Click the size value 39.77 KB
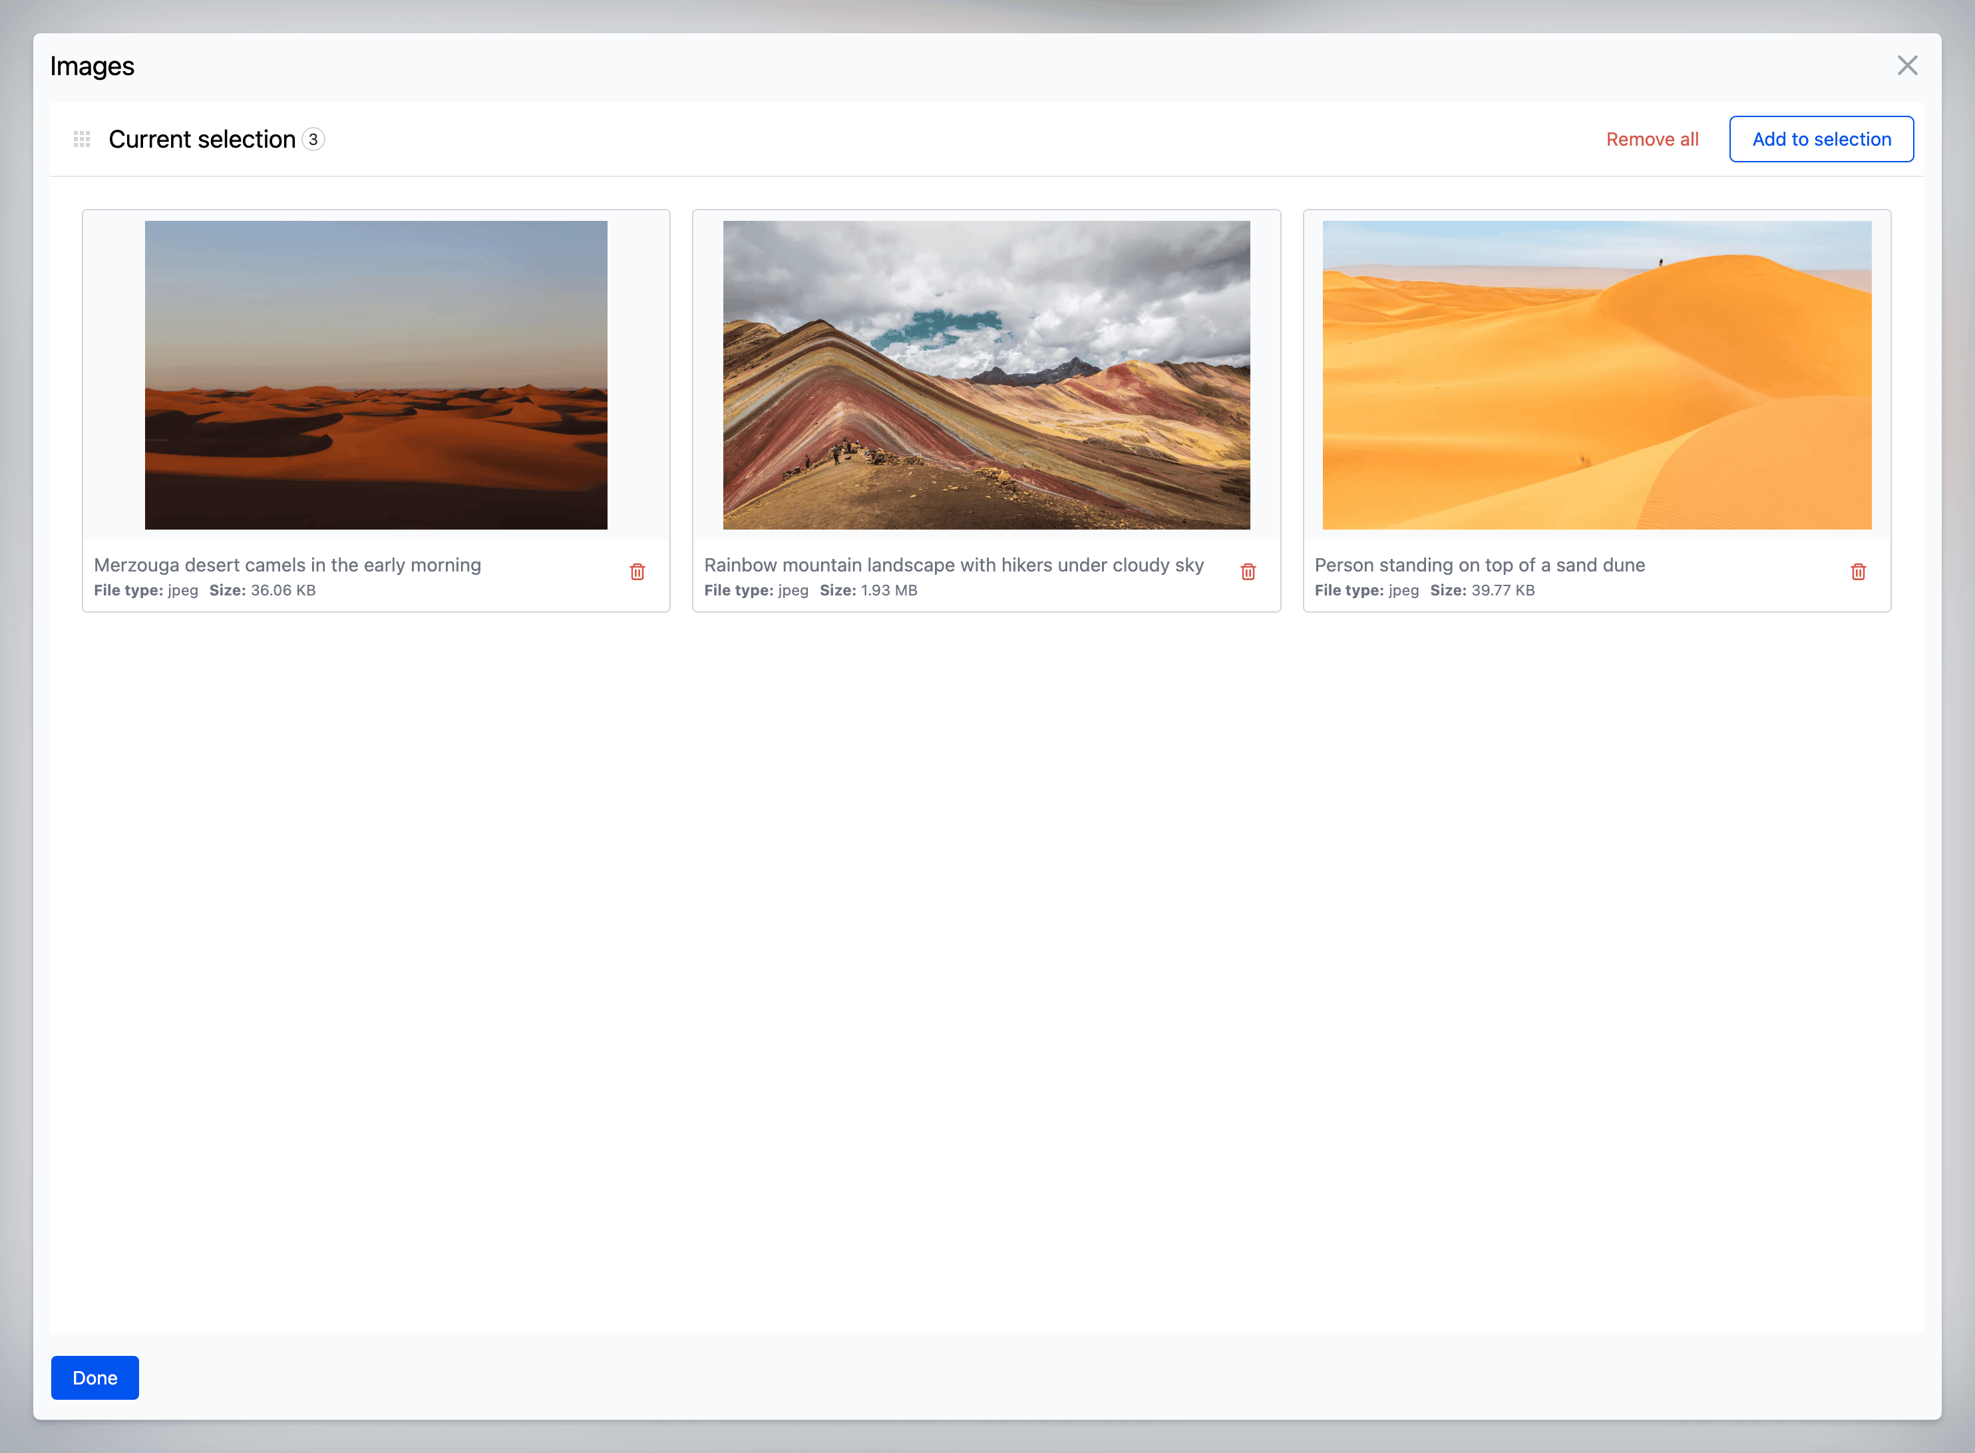Image resolution: width=1975 pixels, height=1453 pixels. point(1503,590)
